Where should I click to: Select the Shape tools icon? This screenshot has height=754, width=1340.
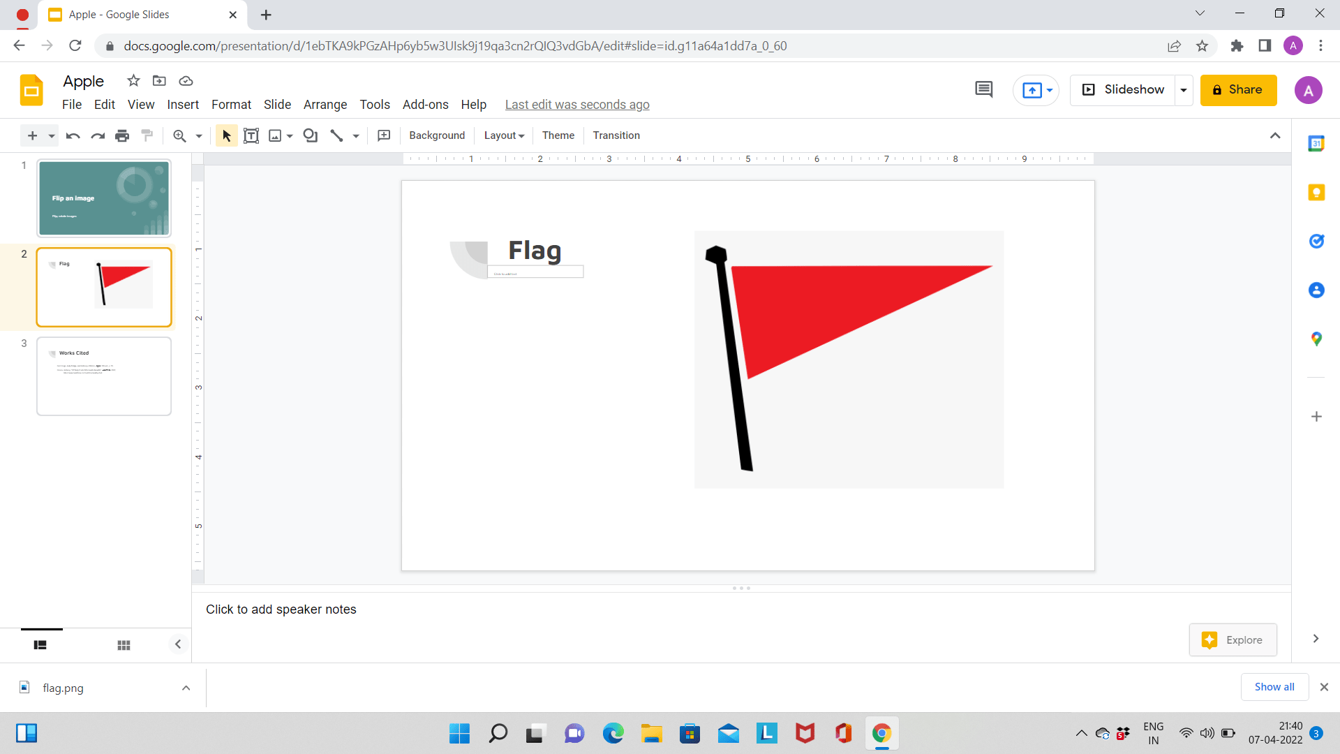point(310,135)
